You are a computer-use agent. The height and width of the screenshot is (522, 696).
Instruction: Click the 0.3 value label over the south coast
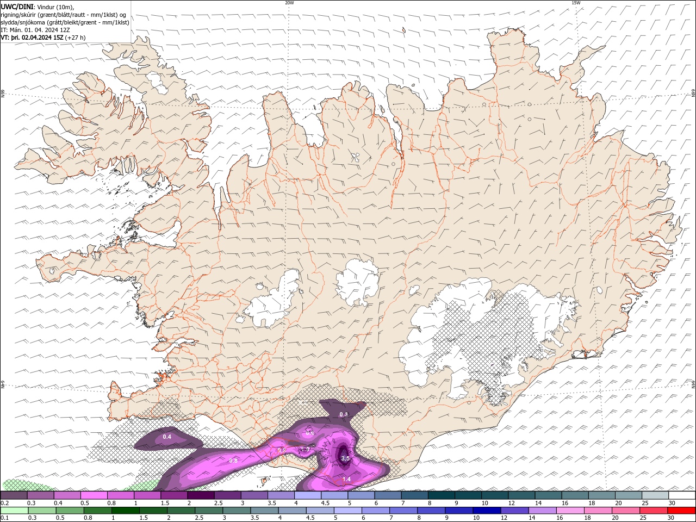(x=344, y=414)
